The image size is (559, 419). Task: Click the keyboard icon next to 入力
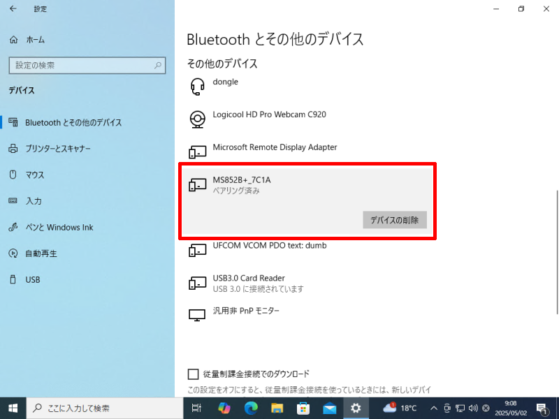tap(13, 200)
